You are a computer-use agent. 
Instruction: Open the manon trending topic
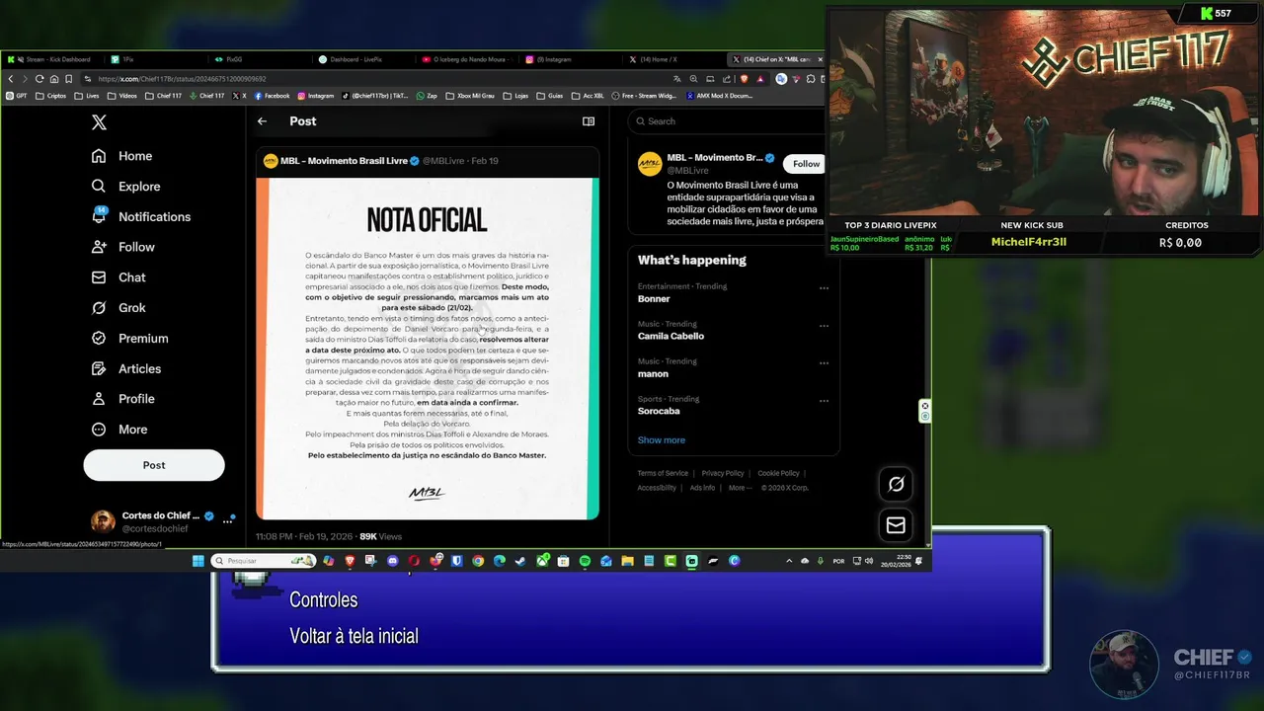[x=653, y=373]
